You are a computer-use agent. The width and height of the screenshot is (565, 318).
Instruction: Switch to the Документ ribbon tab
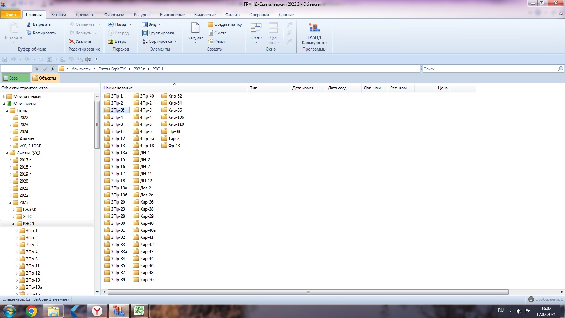[x=85, y=15]
